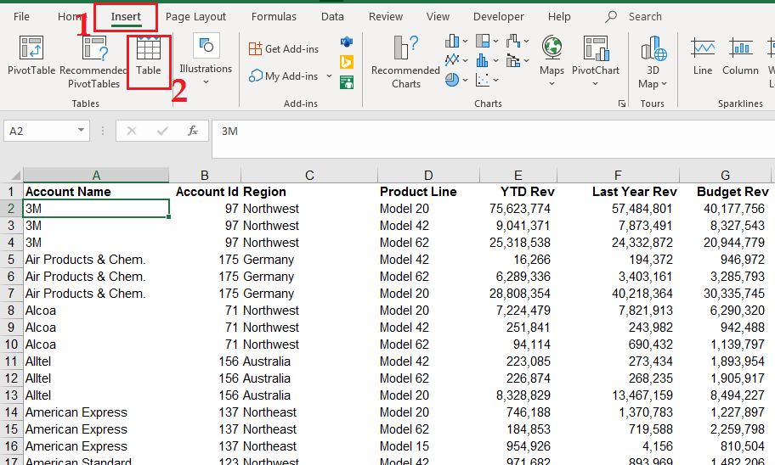Insert a Line sparkline
The width and height of the screenshot is (775, 465).
click(702, 55)
